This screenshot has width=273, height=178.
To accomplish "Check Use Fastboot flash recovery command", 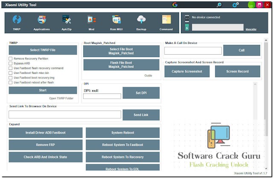I will 10,68.
